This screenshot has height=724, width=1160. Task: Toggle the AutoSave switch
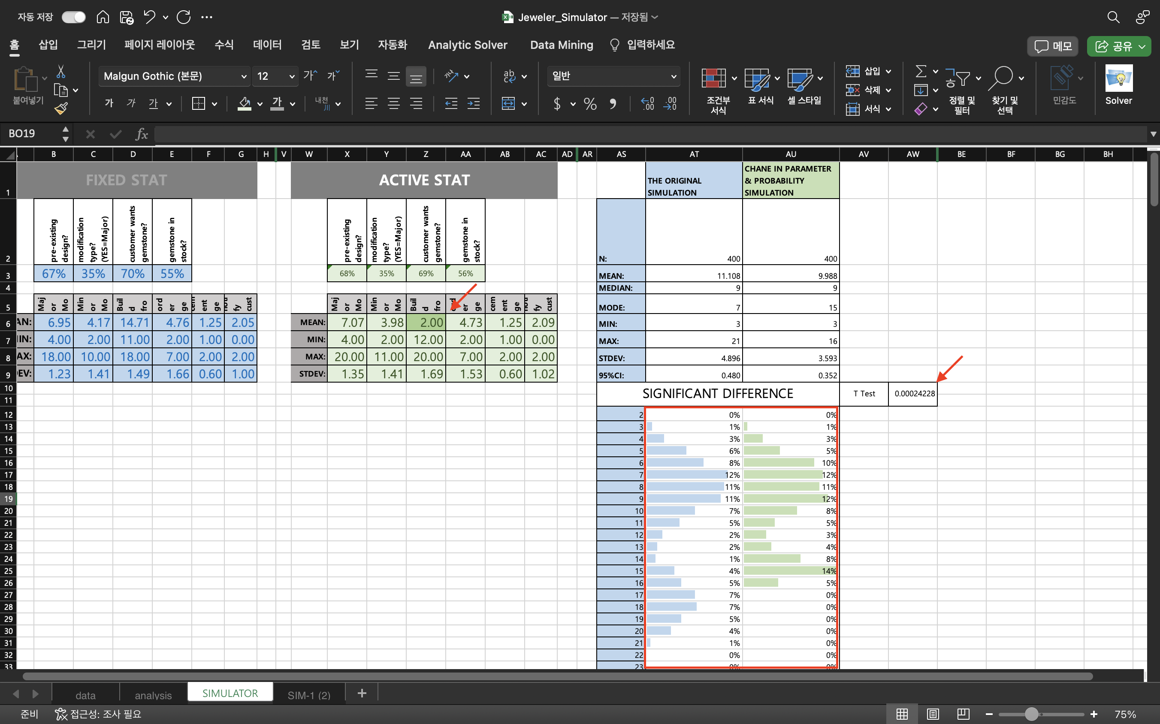click(74, 17)
